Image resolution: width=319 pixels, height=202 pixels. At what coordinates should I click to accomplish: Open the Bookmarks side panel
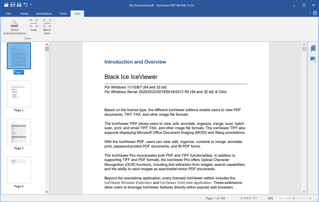pos(313,48)
